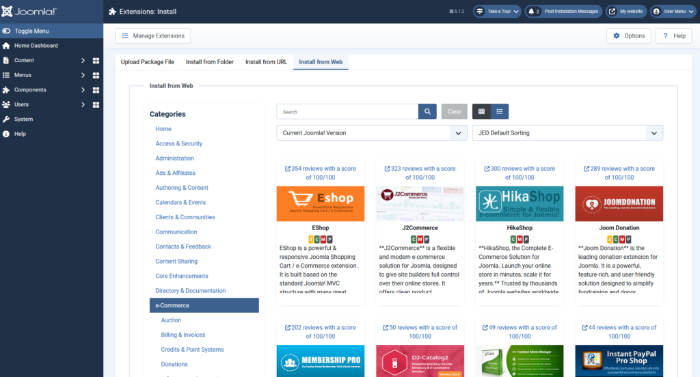Image resolution: width=700 pixels, height=377 pixels.
Task: Click the Components puzzle icon
Action: click(x=5, y=89)
